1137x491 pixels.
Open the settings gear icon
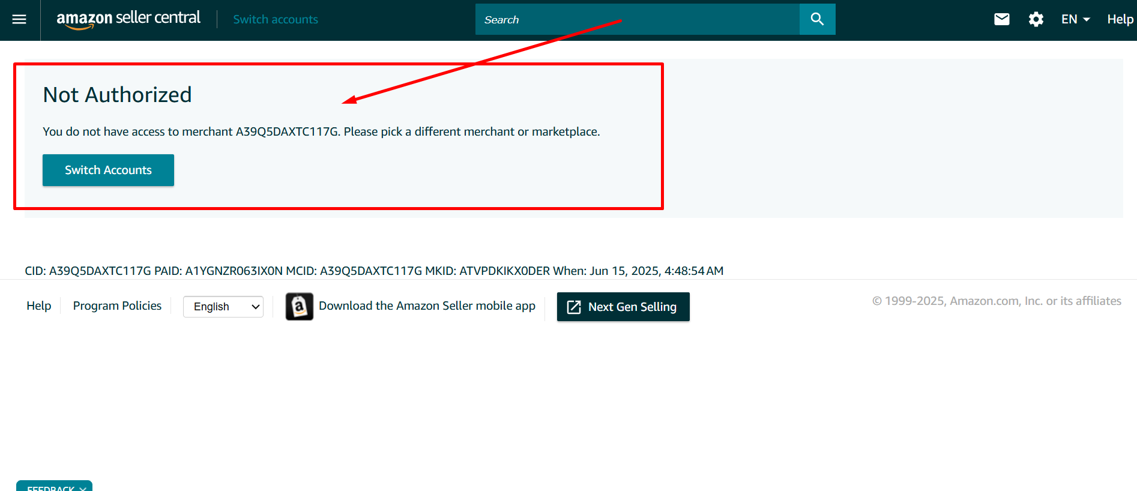pyautogui.click(x=1036, y=19)
